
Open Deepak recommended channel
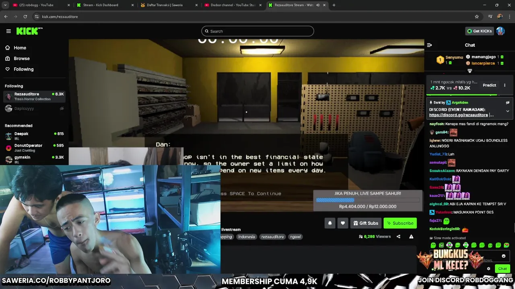tap(34, 136)
